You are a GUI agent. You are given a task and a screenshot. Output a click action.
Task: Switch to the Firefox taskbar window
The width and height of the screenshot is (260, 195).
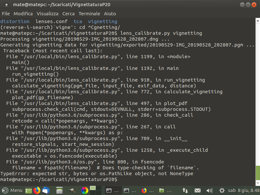[148, 191]
